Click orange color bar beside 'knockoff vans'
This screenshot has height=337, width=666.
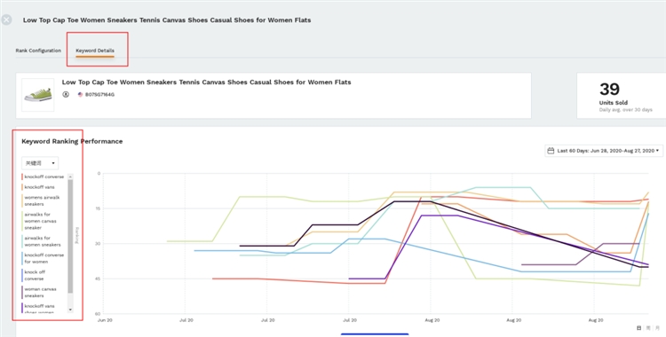point(22,187)
